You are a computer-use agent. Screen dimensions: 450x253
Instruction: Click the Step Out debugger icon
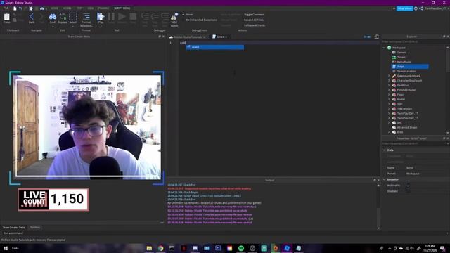click(x=165, y=17)
